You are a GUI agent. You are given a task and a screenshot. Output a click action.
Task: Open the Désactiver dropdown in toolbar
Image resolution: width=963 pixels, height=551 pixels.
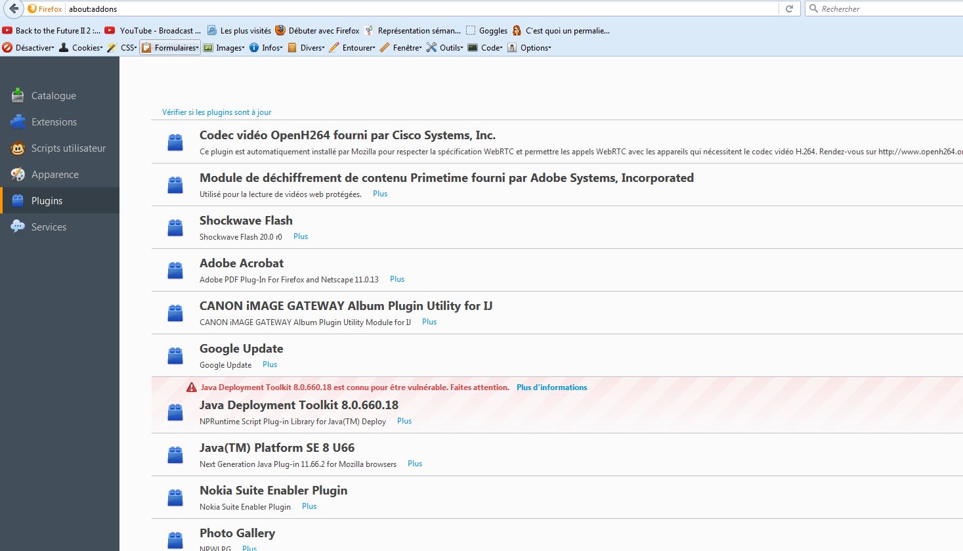(28, 48)
